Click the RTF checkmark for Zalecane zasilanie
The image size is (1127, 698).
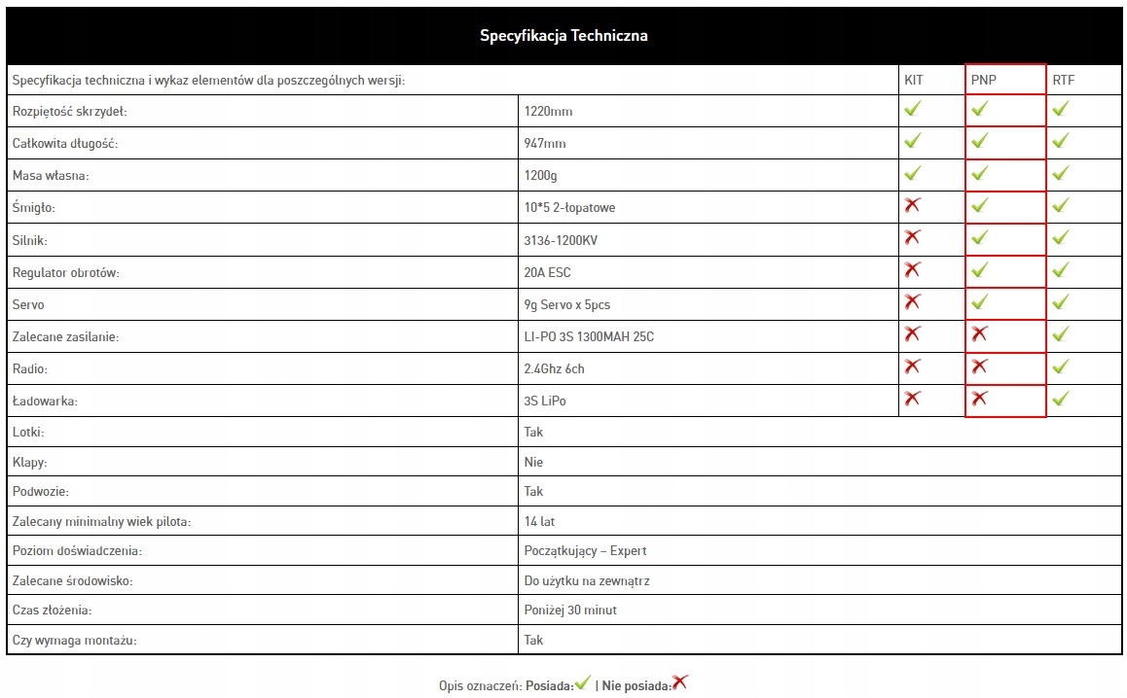1060,334
